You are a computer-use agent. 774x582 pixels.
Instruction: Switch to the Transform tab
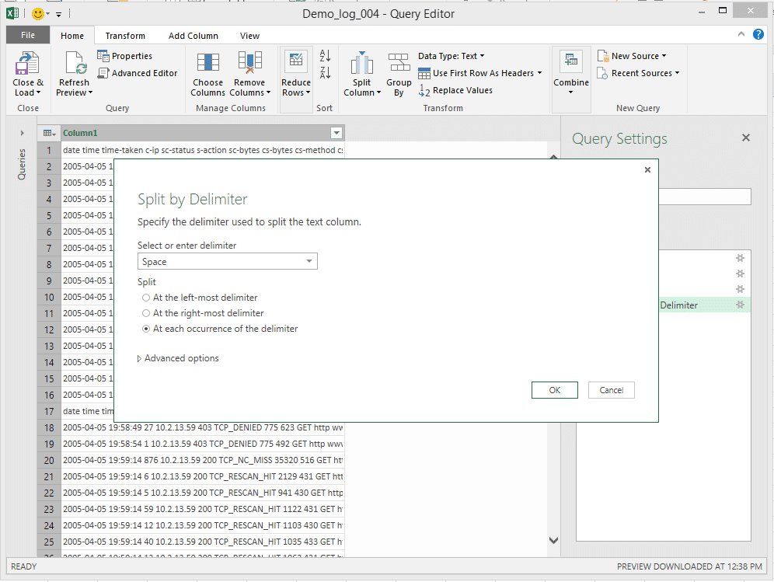click(x=125, y=36)
